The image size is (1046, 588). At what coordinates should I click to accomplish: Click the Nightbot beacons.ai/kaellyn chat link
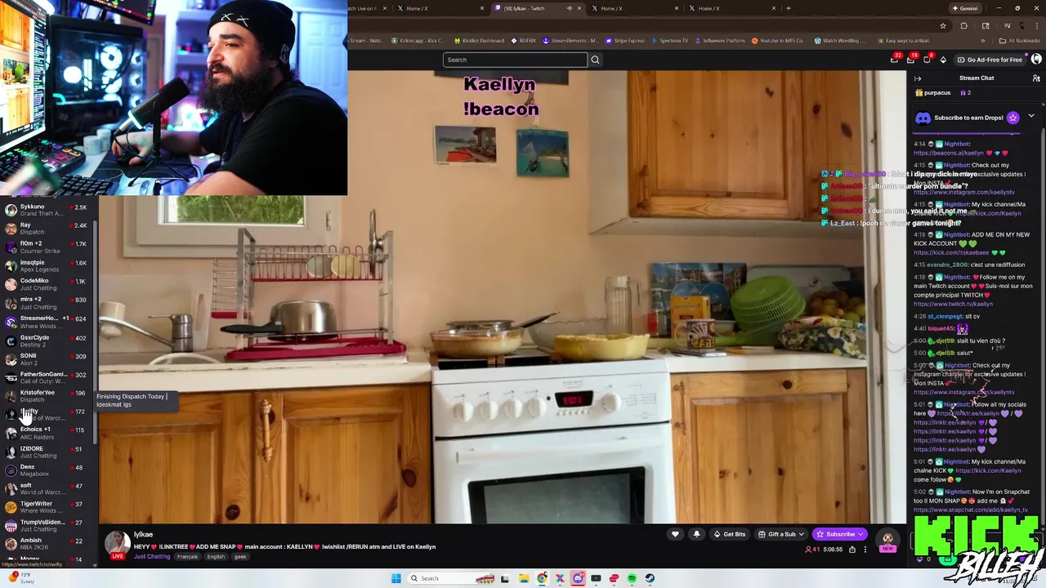(949, 153)
